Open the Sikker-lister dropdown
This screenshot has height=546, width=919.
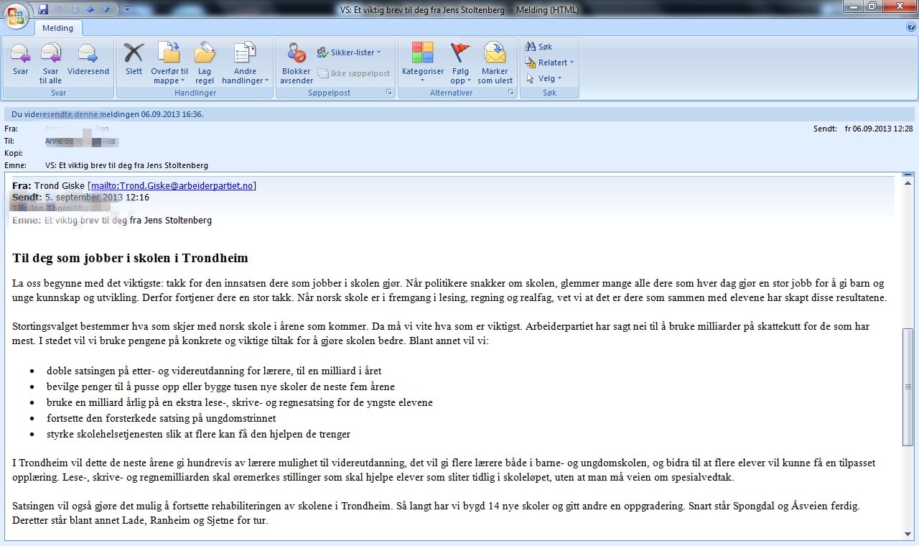click(349, 52)
